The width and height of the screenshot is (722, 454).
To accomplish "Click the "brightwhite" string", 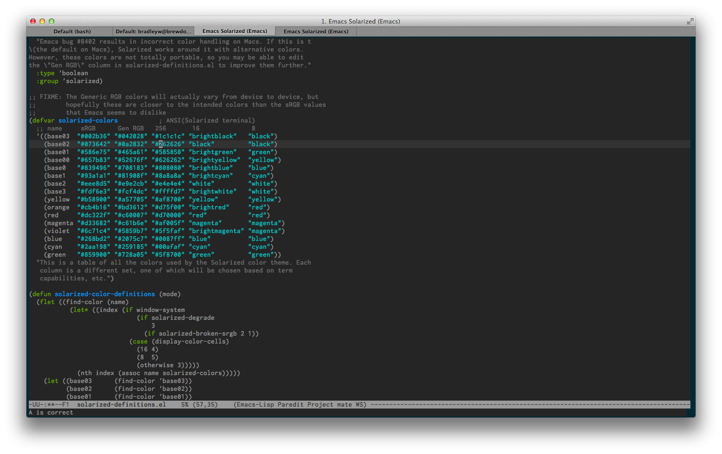I will 213,192.
